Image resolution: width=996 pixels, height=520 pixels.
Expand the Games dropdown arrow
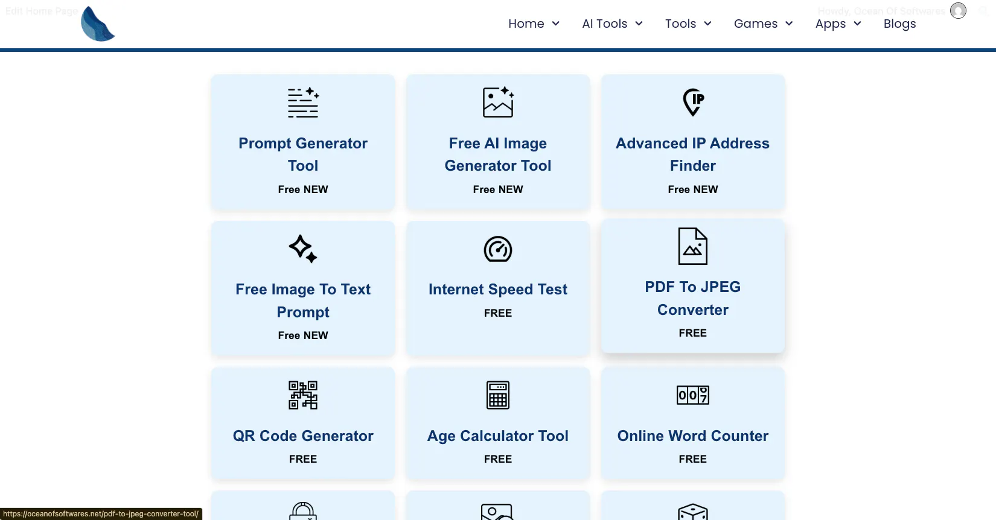[x=789, y=24]
